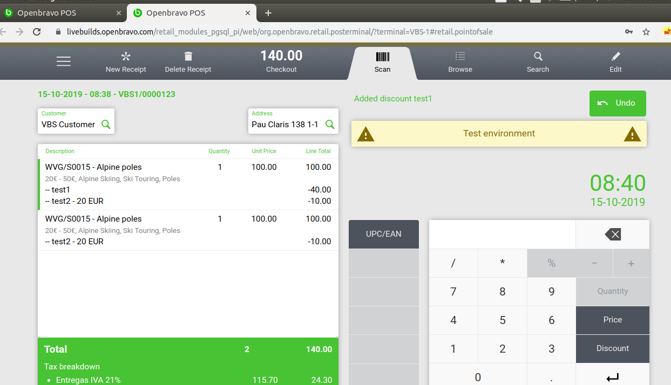
Task: Click the Test environment warning banner
Action: pos(499,134)
